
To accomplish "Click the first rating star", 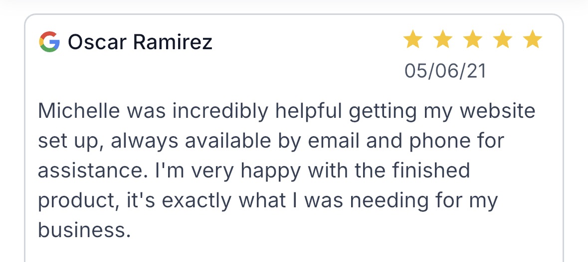I will pyautogui.click(x=412, y=40).
